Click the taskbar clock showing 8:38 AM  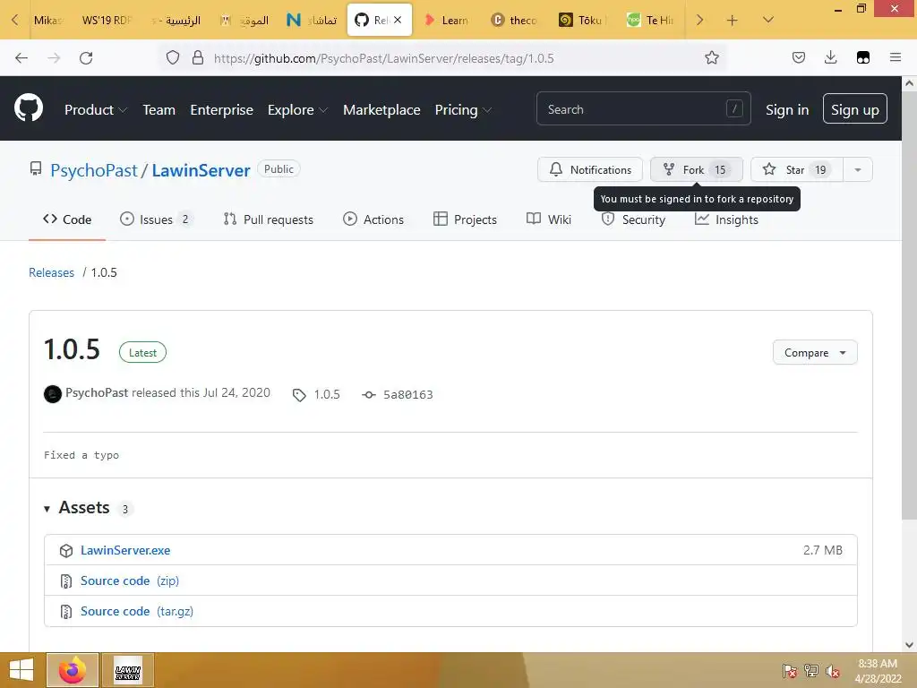click(878, 671)
